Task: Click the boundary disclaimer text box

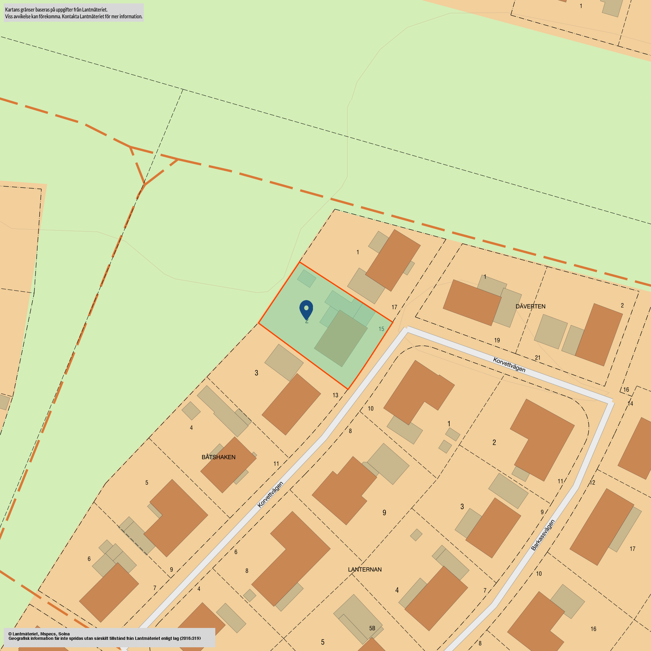Action: [74, 13]
